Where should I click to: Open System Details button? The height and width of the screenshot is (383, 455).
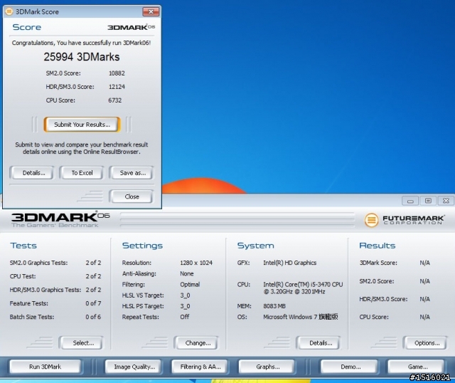click(x=318, y=343)
